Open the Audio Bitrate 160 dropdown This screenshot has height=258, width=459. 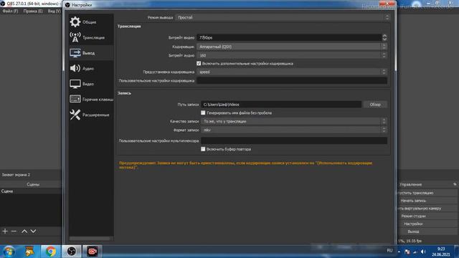point(292,55)
